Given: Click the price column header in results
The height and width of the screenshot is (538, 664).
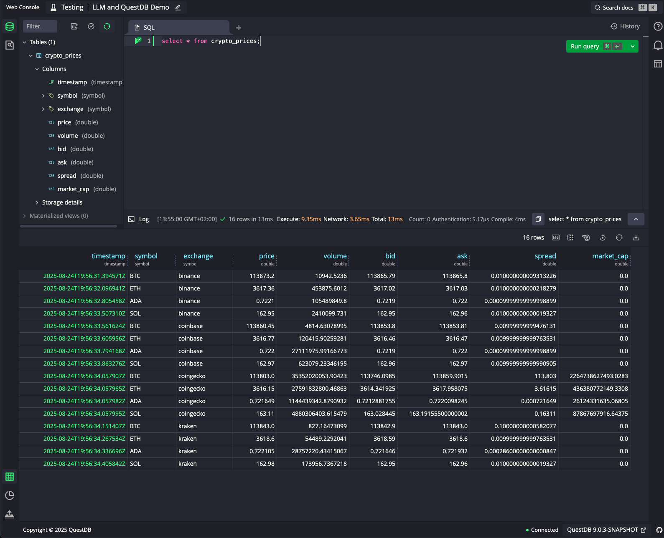Looking at the screenshot, I should tap(267, 256).
